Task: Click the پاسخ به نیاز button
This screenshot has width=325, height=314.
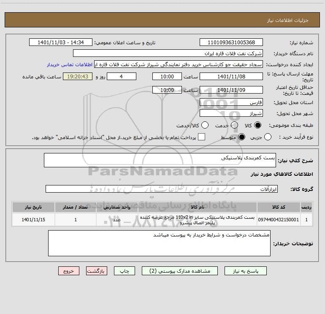Action: [x=246, y=271]
